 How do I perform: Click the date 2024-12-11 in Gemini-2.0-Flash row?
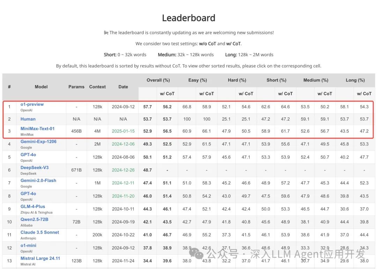123,183
